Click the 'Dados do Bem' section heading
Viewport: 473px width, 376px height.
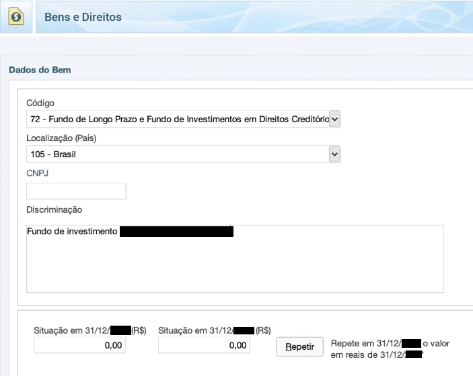point(40,70)
